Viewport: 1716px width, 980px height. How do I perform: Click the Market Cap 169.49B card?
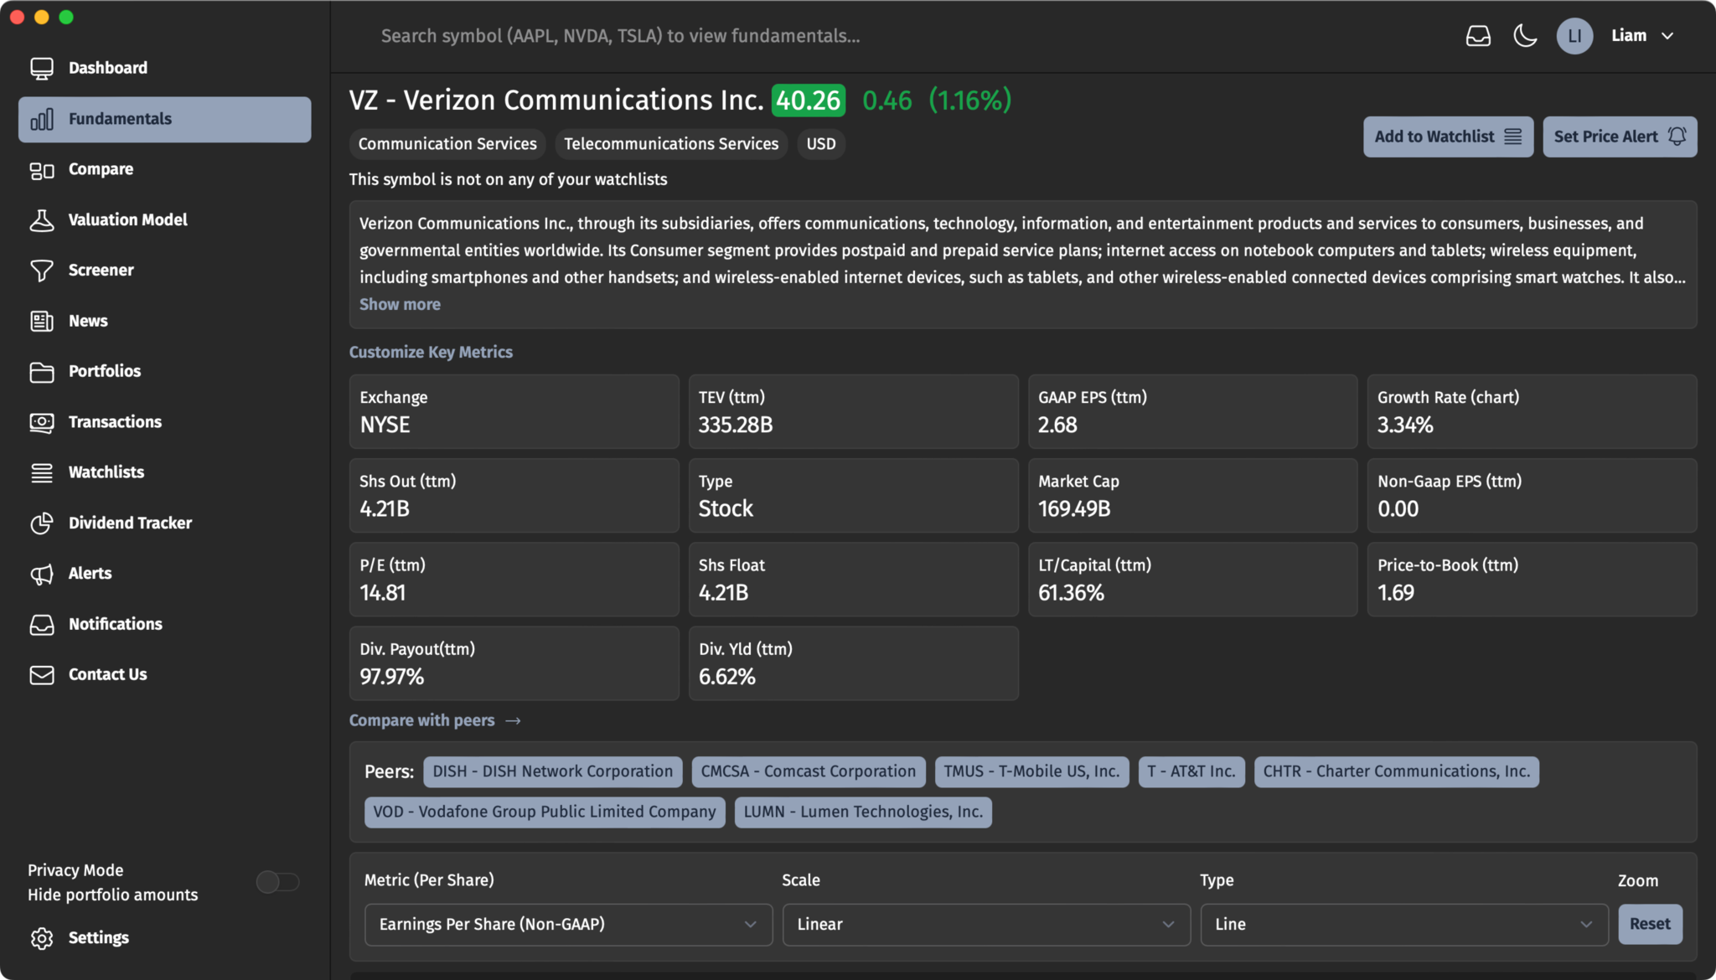(1192, 496)
